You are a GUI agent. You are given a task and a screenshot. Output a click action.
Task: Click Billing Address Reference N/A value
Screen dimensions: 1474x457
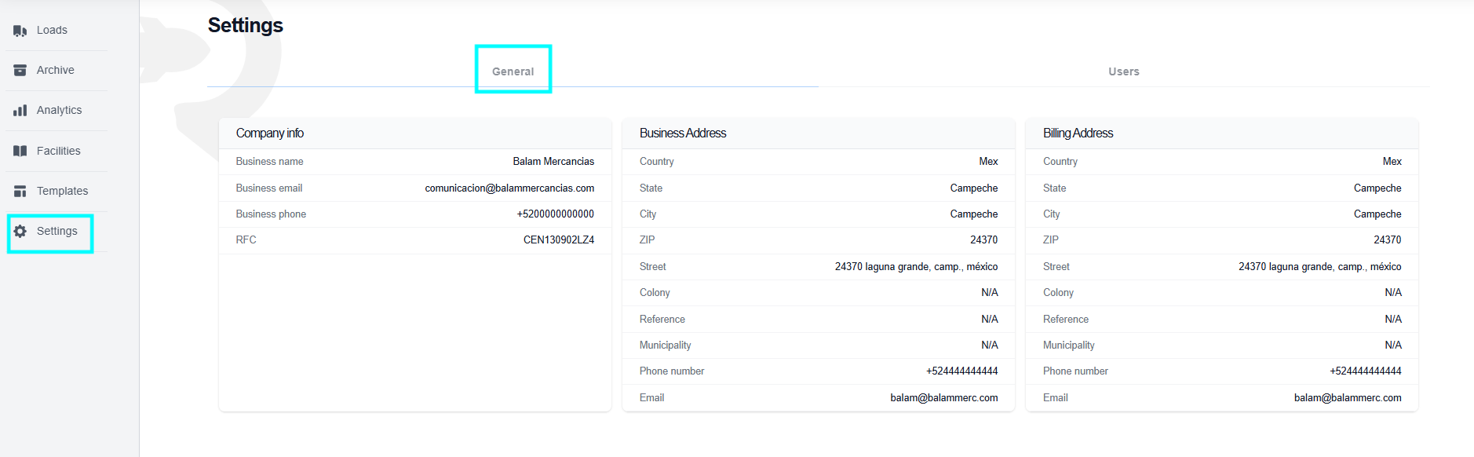click(x=1392, y=320)
